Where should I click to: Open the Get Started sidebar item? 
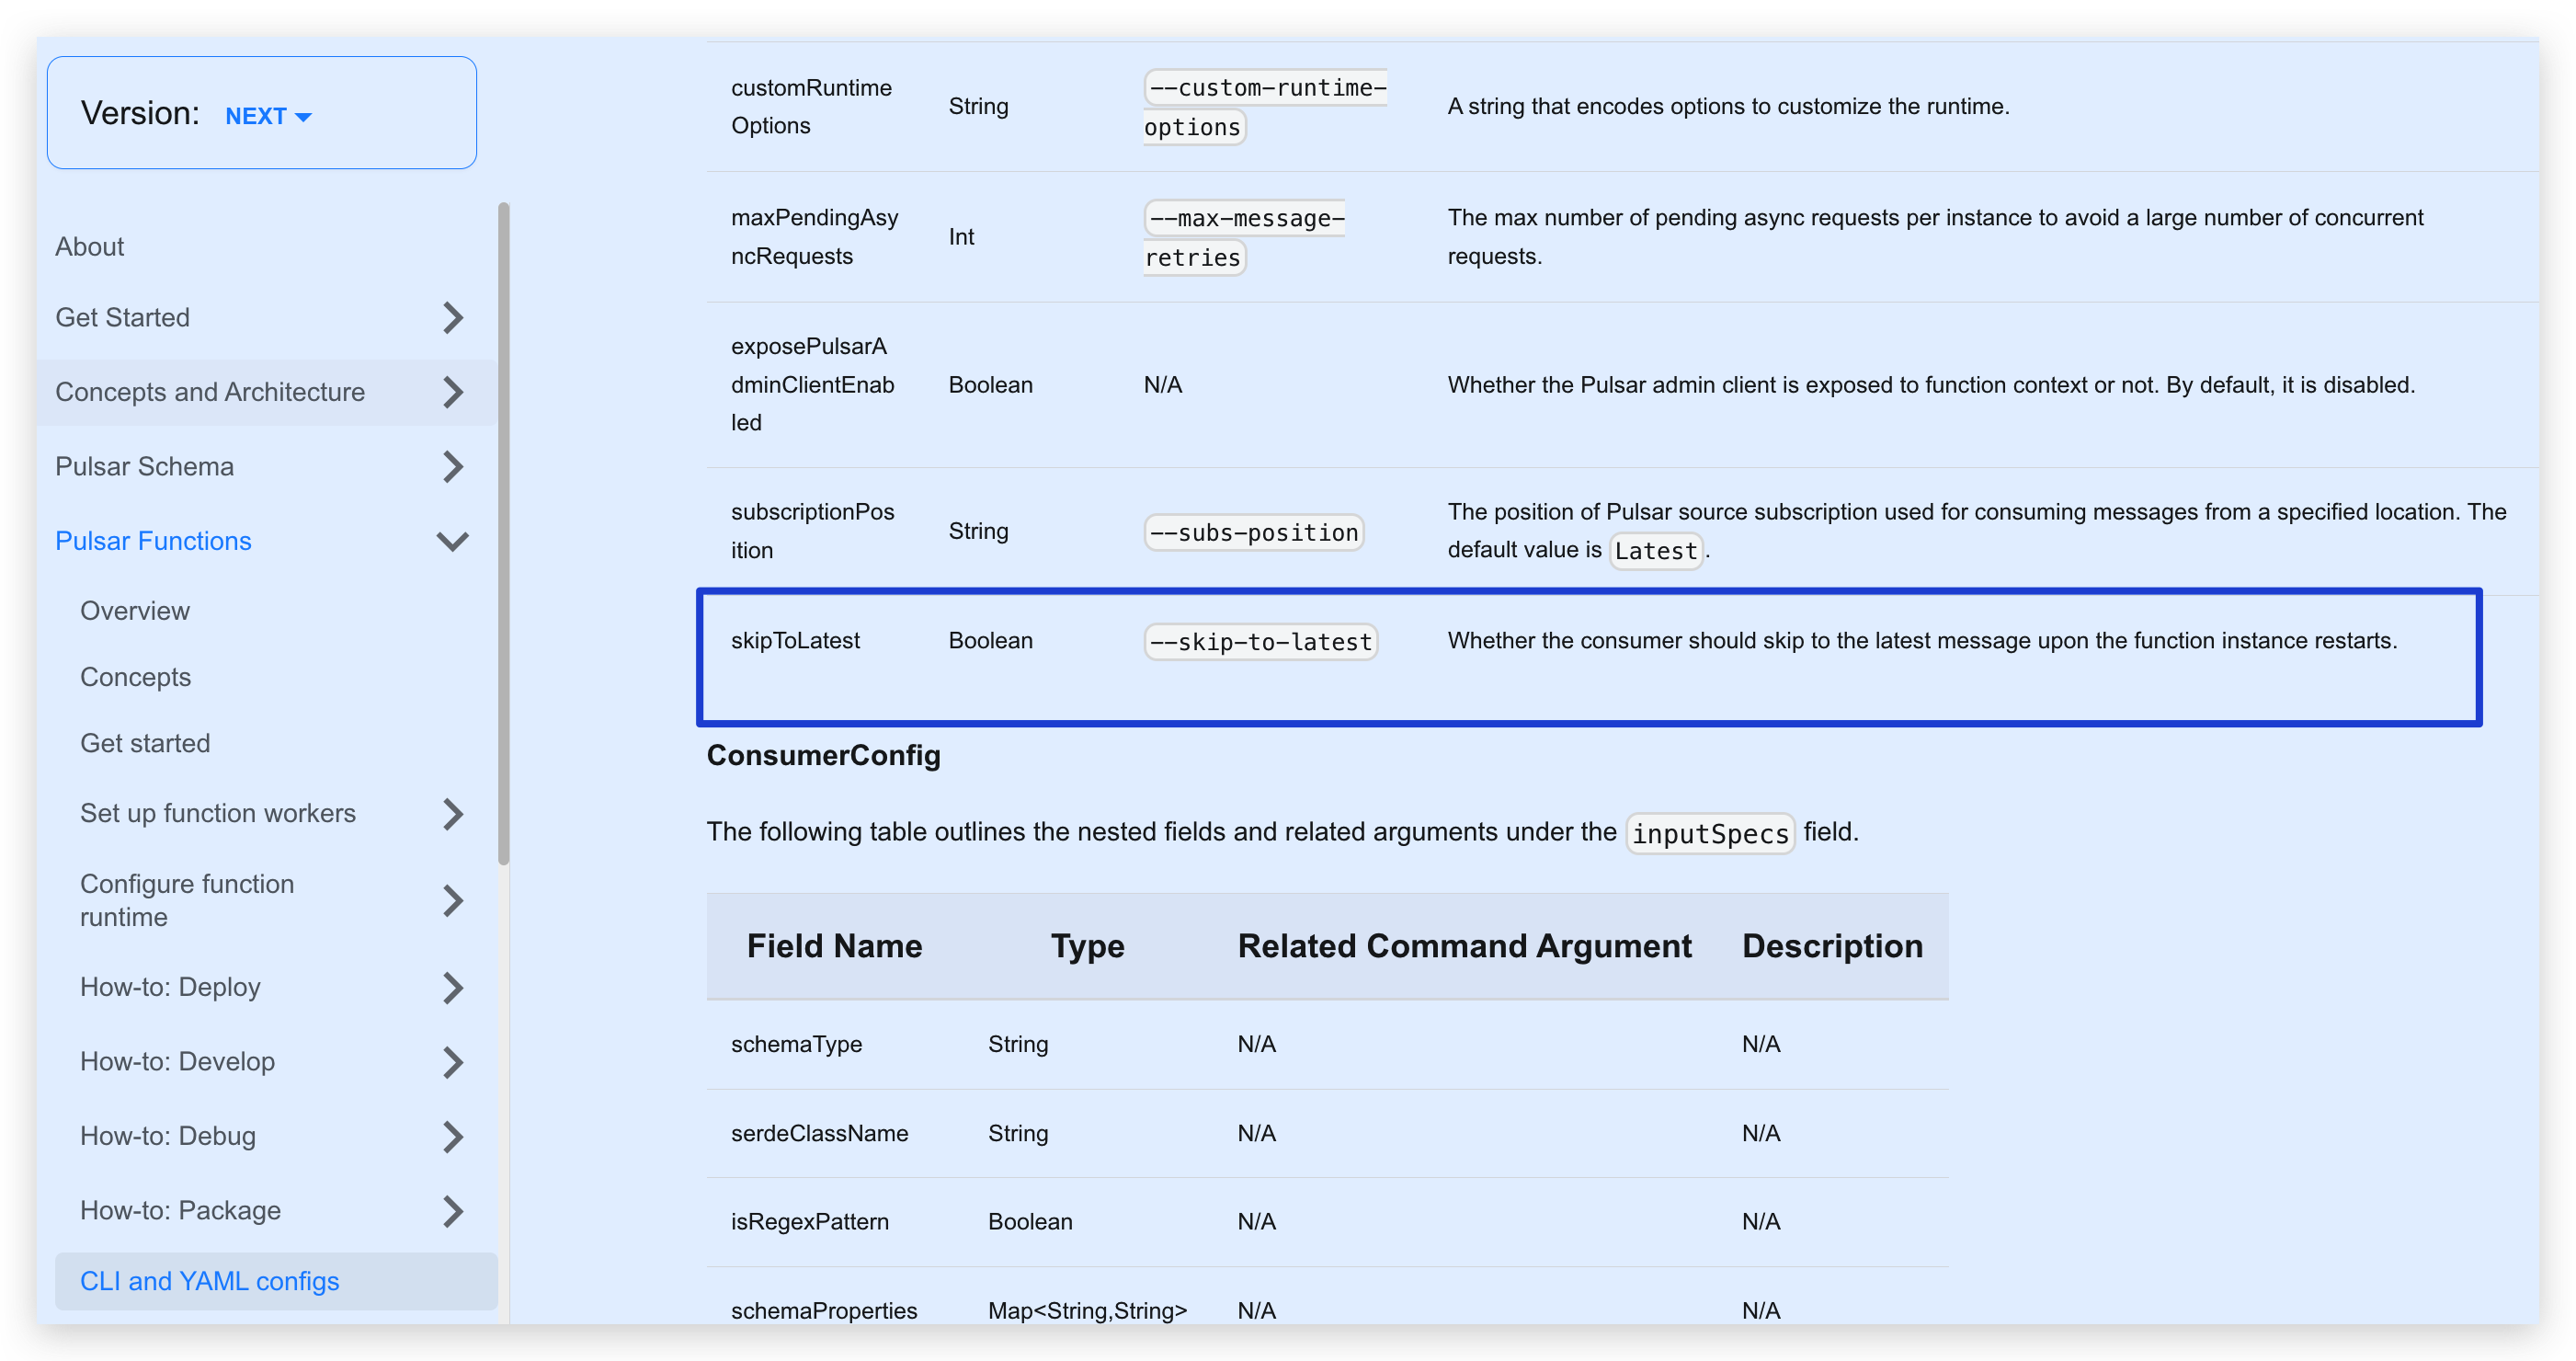[x=123, y=318]
